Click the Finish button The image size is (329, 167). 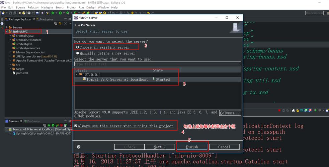click(x=192, y=147)
